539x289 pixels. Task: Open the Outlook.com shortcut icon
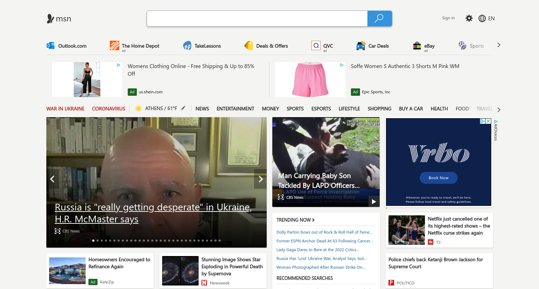point(51,46)
